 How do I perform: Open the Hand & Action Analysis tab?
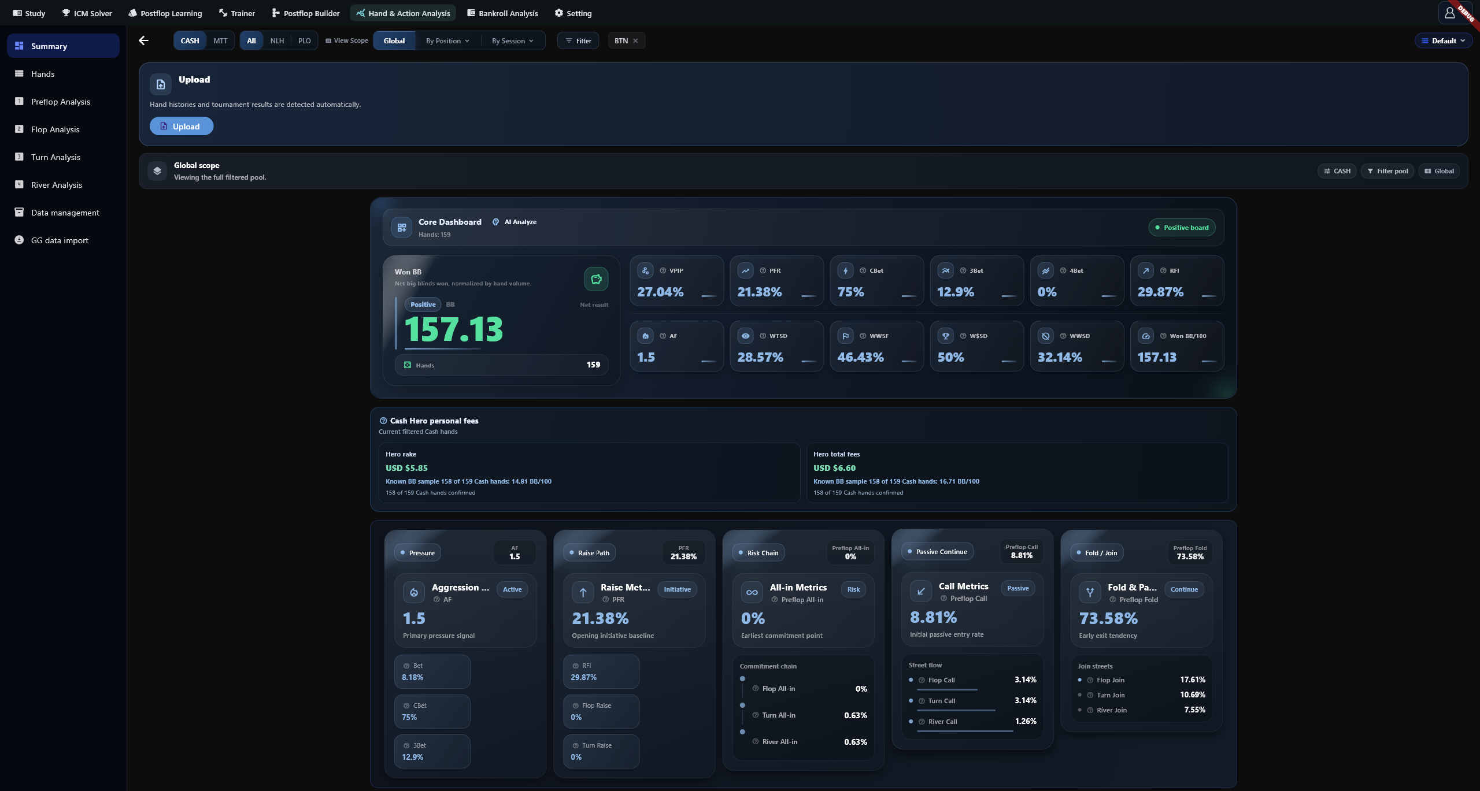point(403,13)
